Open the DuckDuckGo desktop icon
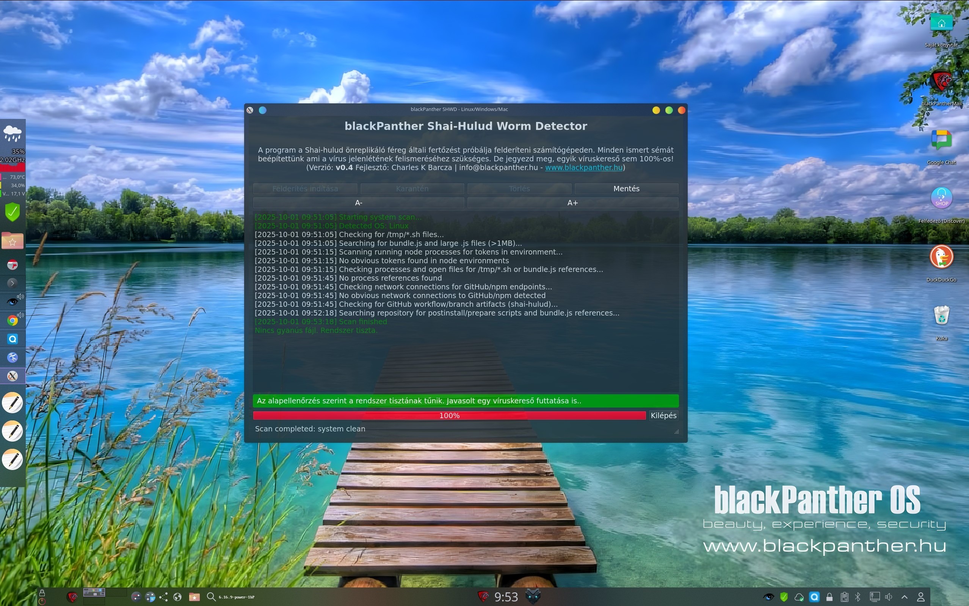This screenshot has width=969, height=606. tap(941, 257)
